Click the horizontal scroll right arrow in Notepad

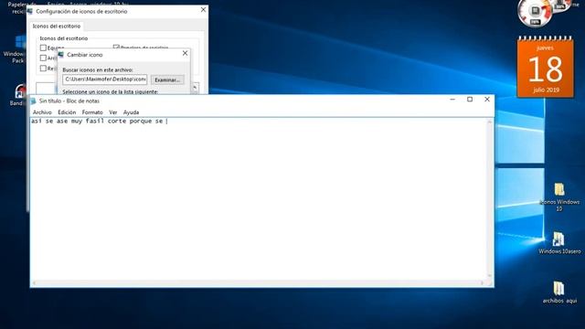point(483,283)
